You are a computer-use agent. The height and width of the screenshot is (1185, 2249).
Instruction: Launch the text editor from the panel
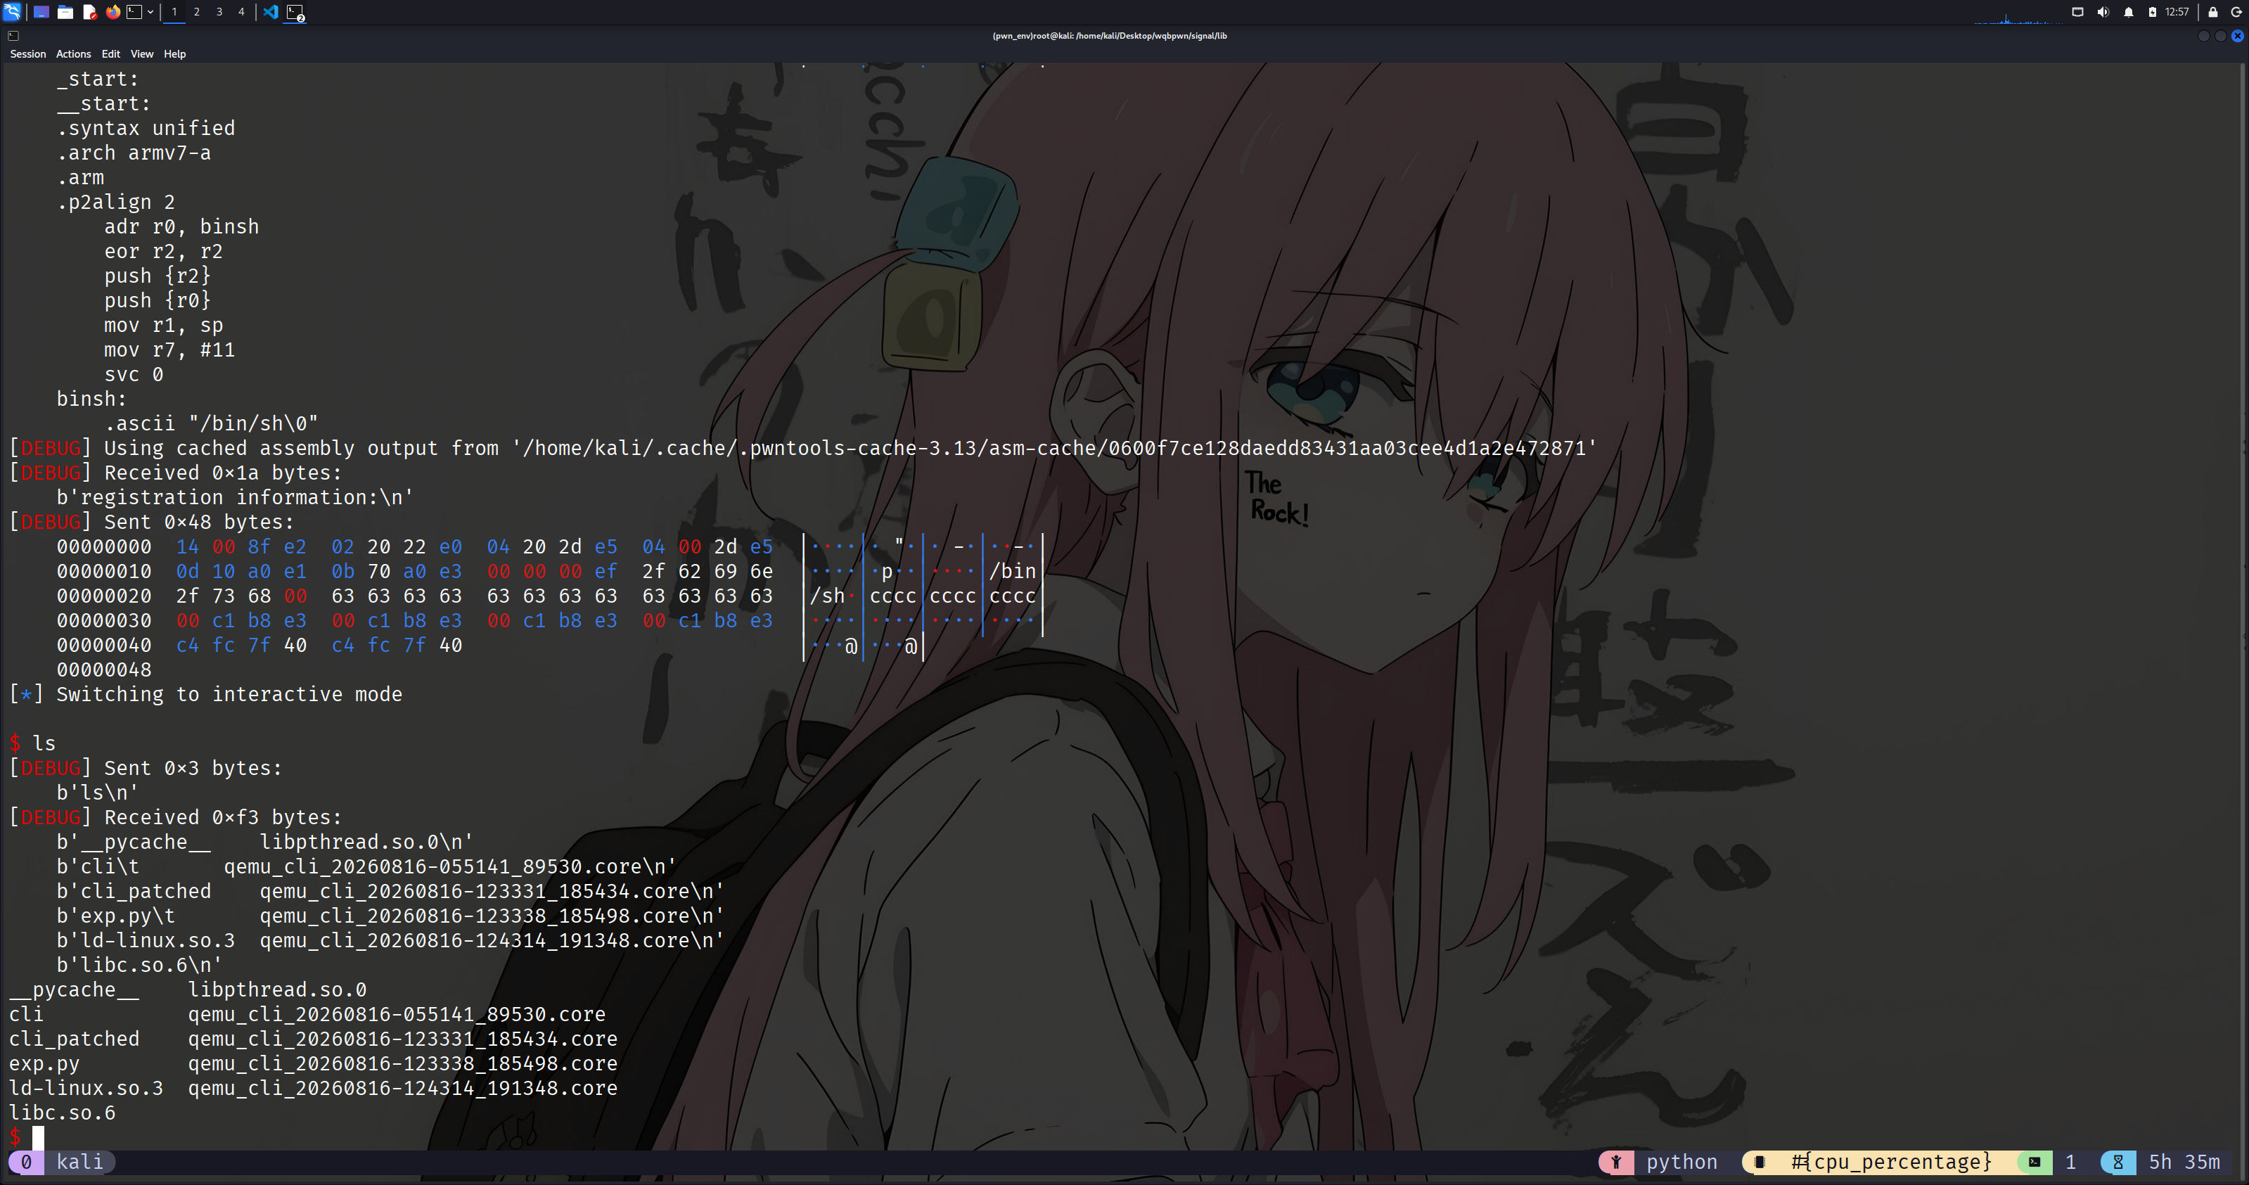[89, 11]
